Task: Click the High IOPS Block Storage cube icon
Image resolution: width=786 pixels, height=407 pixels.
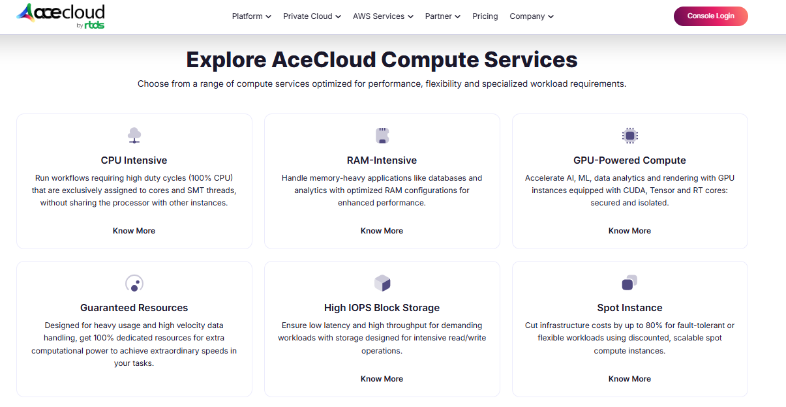Action: [382, 284]
